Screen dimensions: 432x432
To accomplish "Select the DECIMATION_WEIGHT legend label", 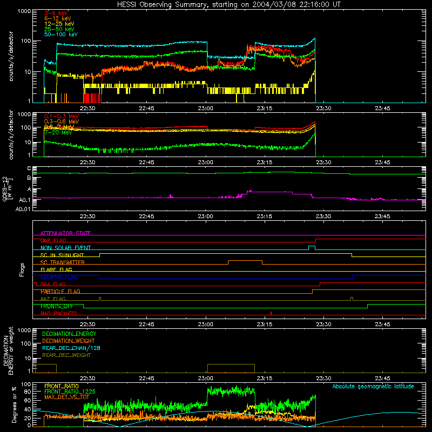I will 69,341.
